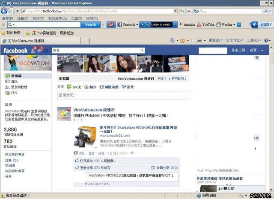The image size is (274, 199).
Task: Click the 留個言吧 status input box
Action: point(123,95)
